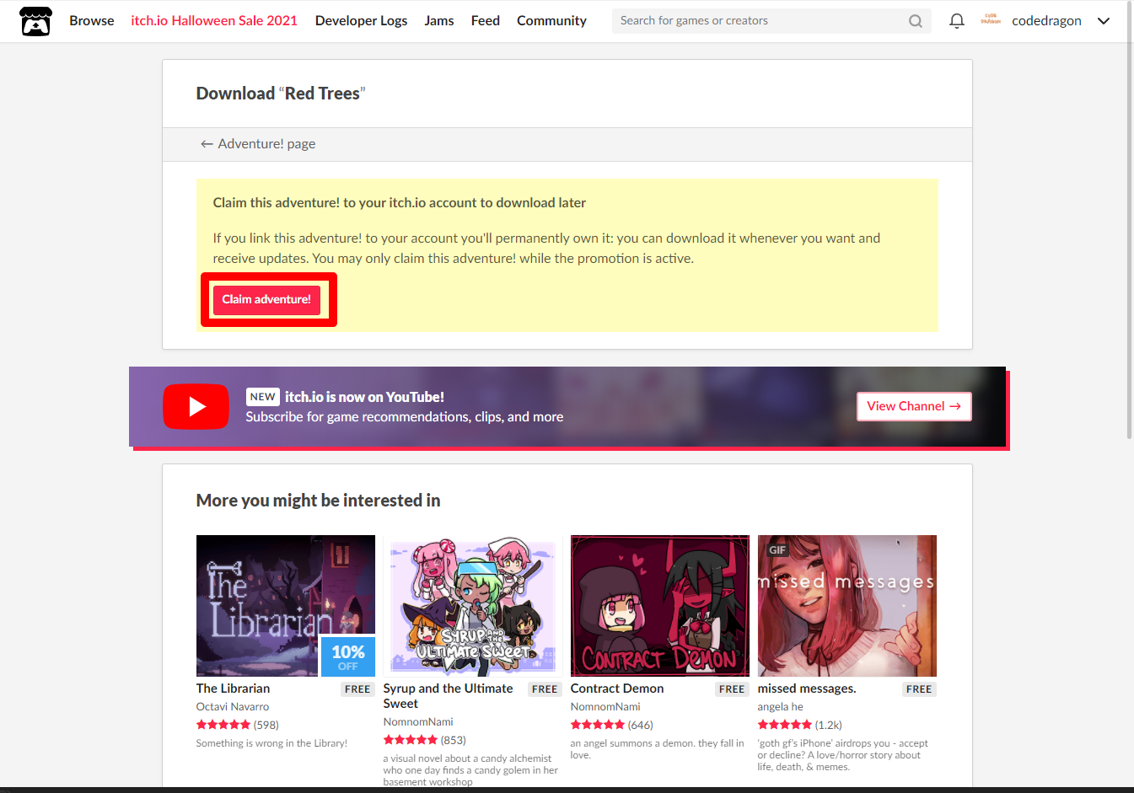Screen dimensions: 1134x793
Task: Open missed messages thumbnail
Action: click(x=847, y=606)
